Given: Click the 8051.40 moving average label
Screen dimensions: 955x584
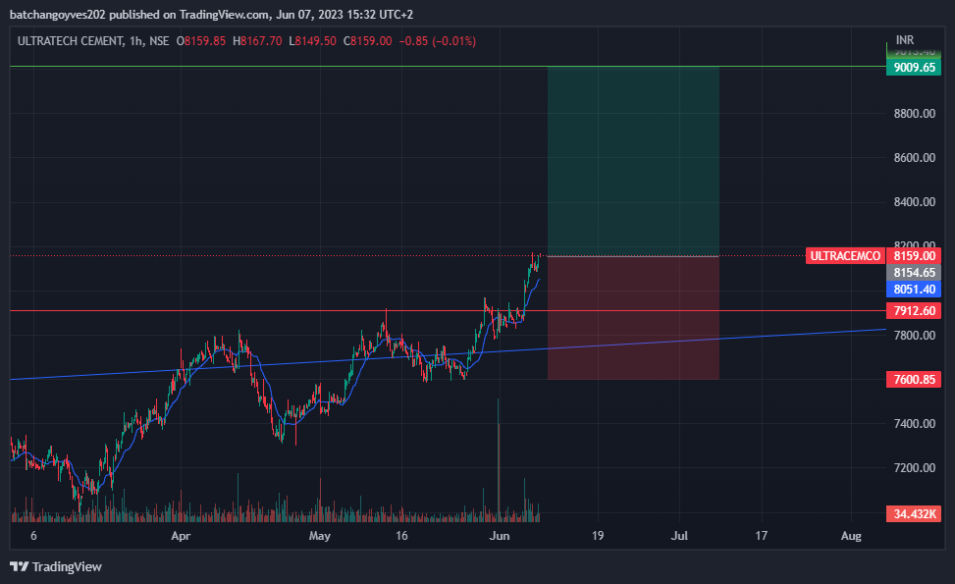Looking at the screenshot, I should (914, 290).
